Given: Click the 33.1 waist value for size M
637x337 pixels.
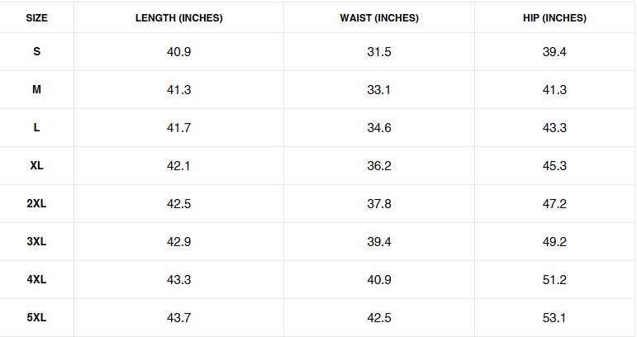Looking at the screenshot, I should [378, 90].
